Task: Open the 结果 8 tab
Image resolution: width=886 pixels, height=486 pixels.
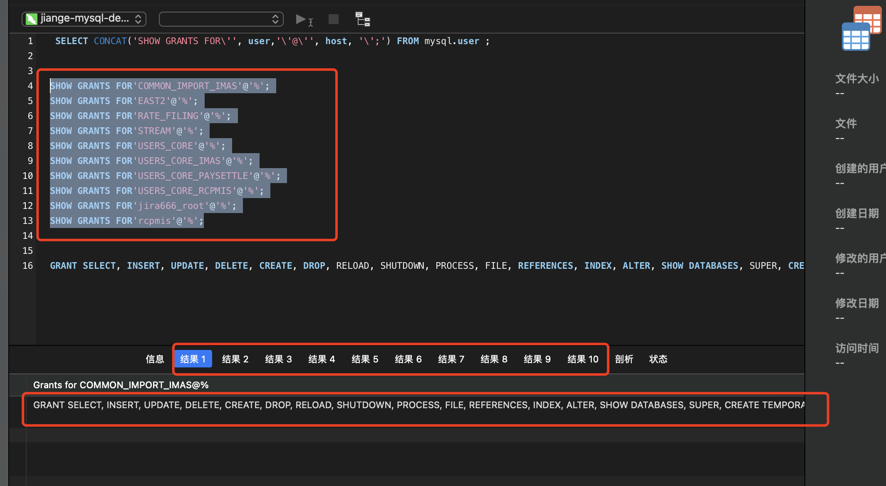Action: [x=494, y=359]
